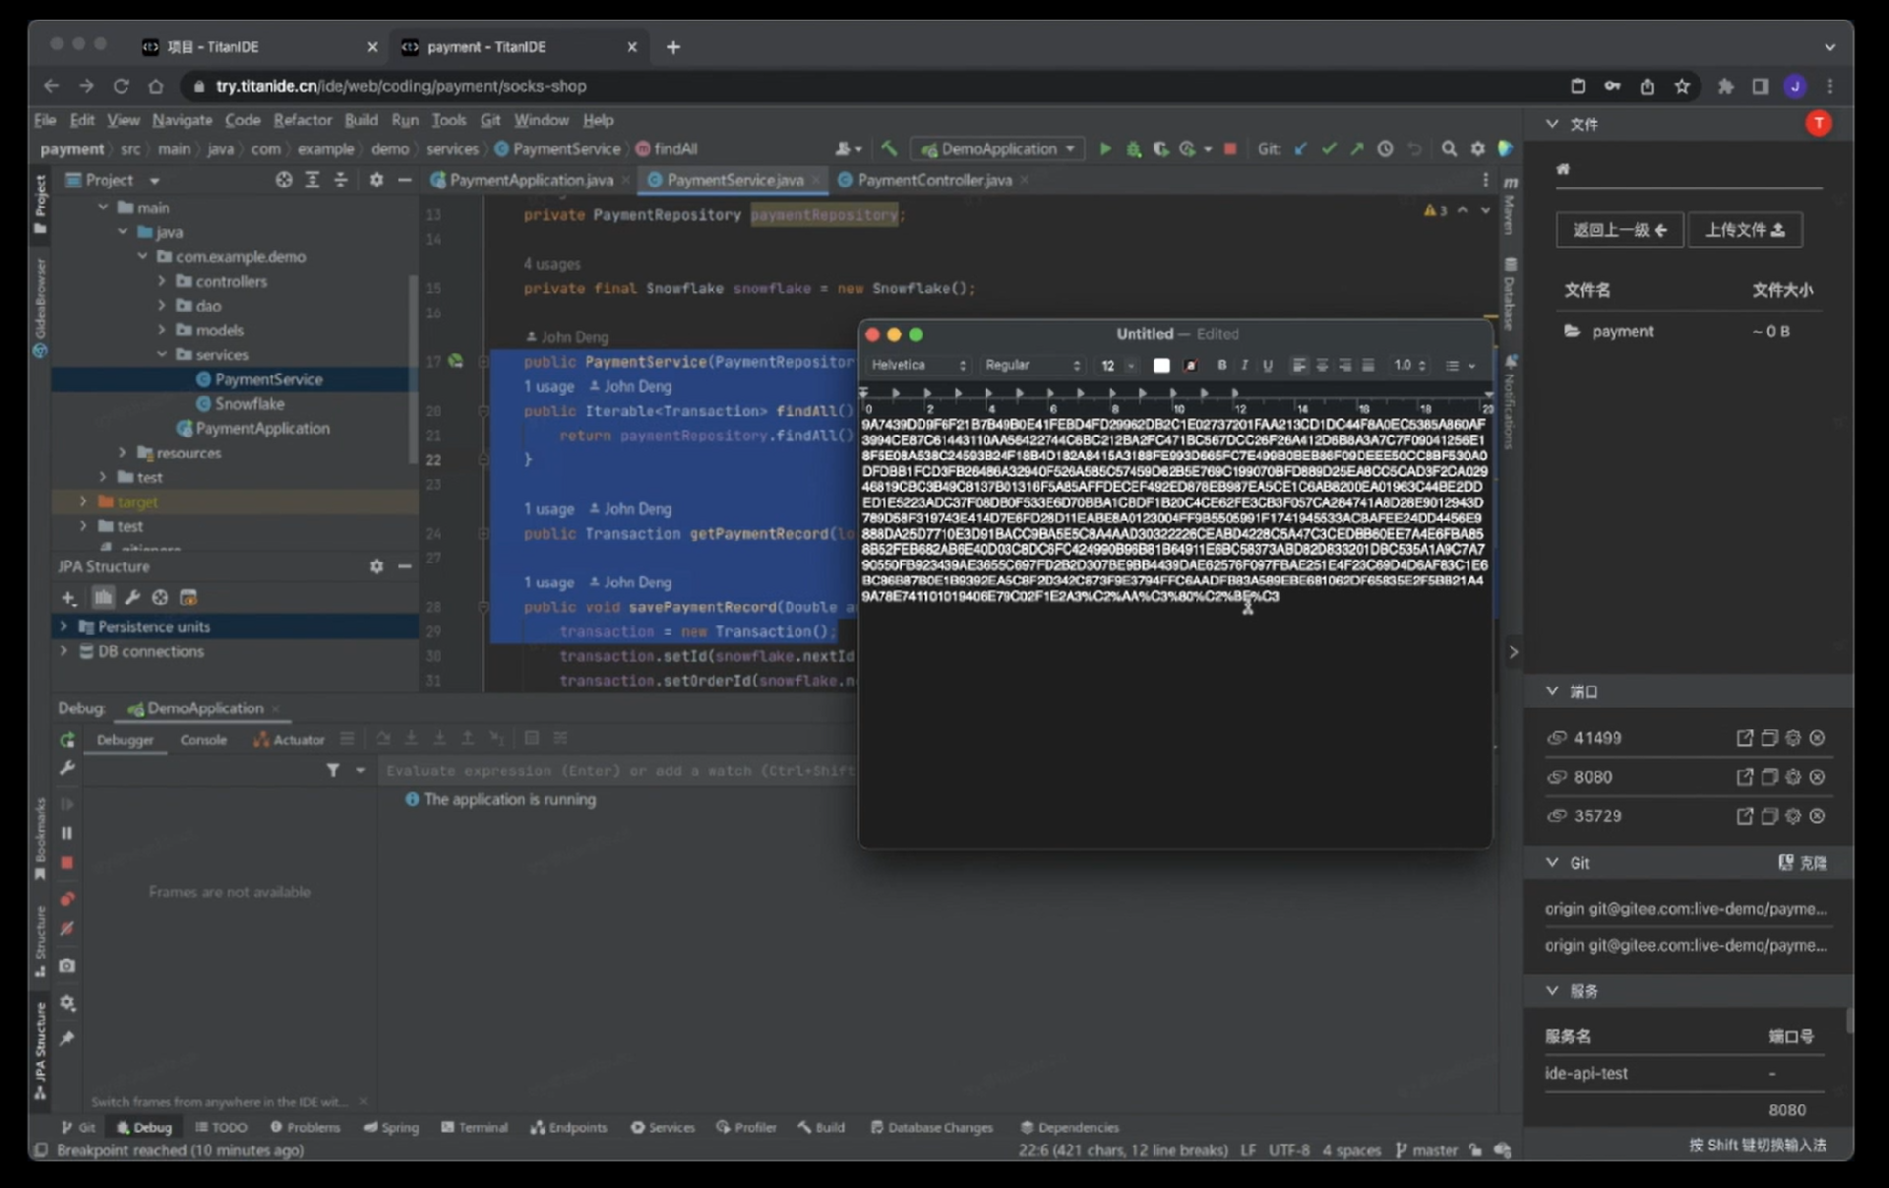Open Search Everywhere magnifier icon
The height and width of the screenshot is (1188, 1889).
1448,150
